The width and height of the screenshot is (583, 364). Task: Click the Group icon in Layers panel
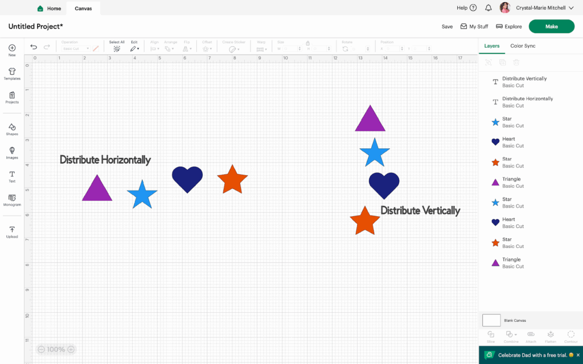point(488,63)
